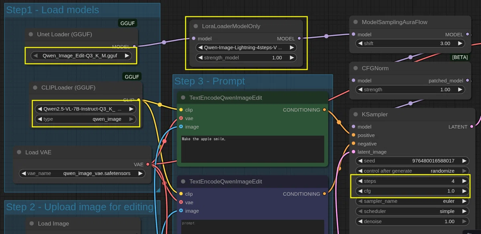
Task: Click the shift 3.00 value field
Action: click(x=410, y=43)
